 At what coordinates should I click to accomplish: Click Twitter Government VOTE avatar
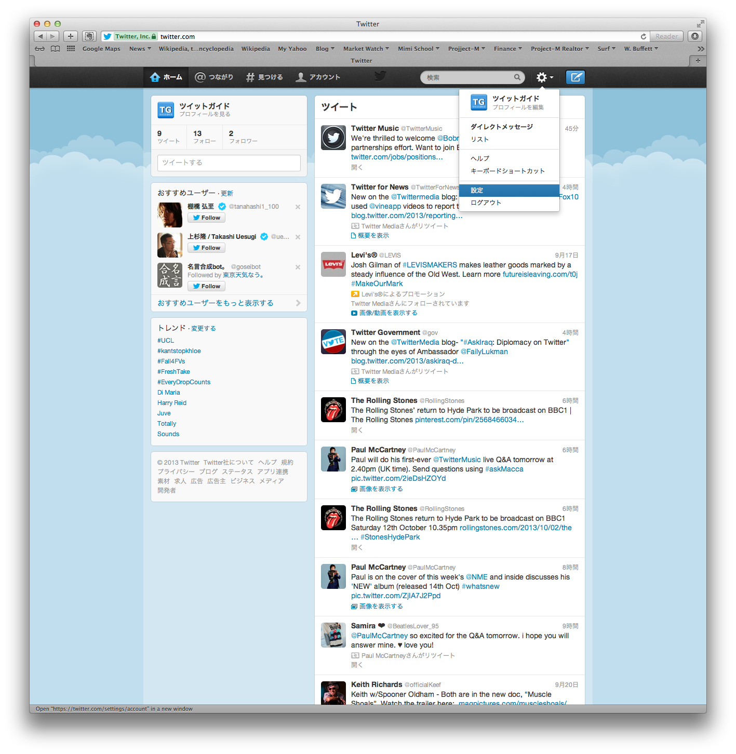[333, 342]
